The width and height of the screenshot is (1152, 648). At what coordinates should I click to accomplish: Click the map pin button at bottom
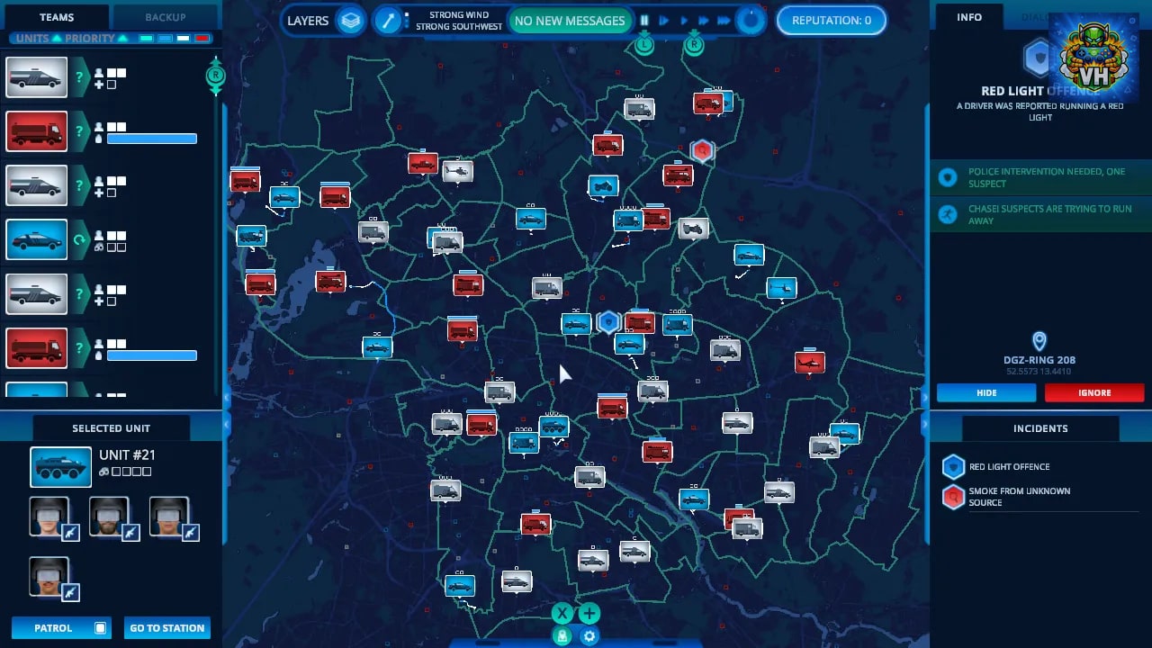point(562,636)
